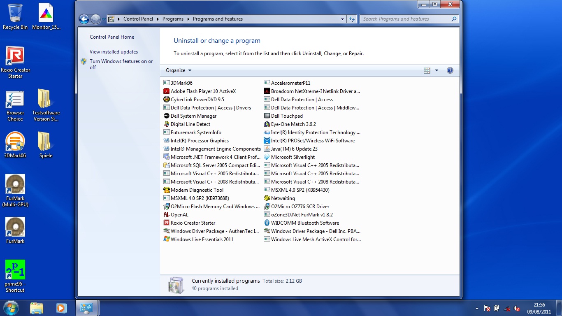Select Modem Diagnostic Tool entry
The width and height of the screenshot is (562, 316).
(193, 190)
